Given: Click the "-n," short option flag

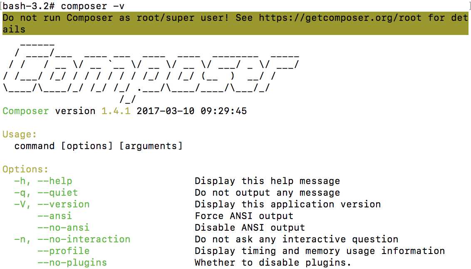Looking at the screenshot, I should tap(22, 239).
